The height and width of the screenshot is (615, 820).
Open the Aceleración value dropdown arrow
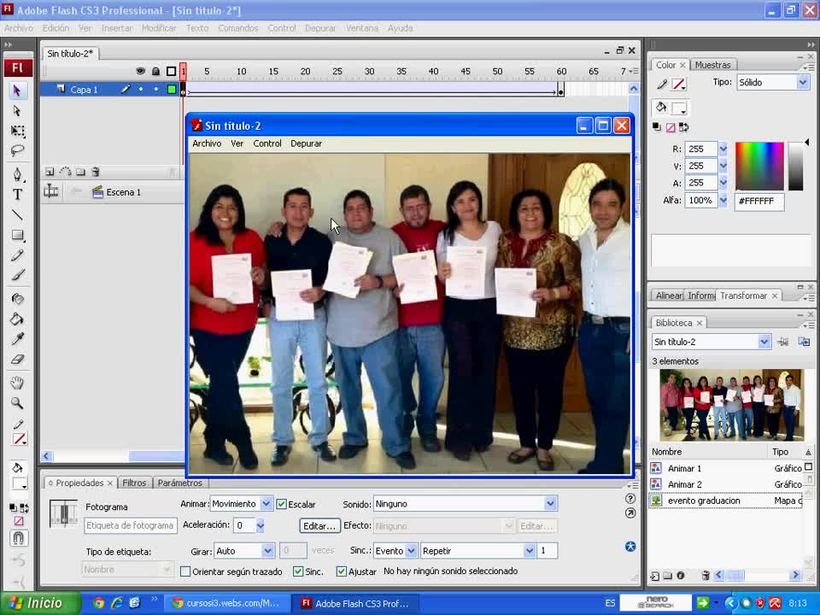pyautogui.click(x=260, y=525)
